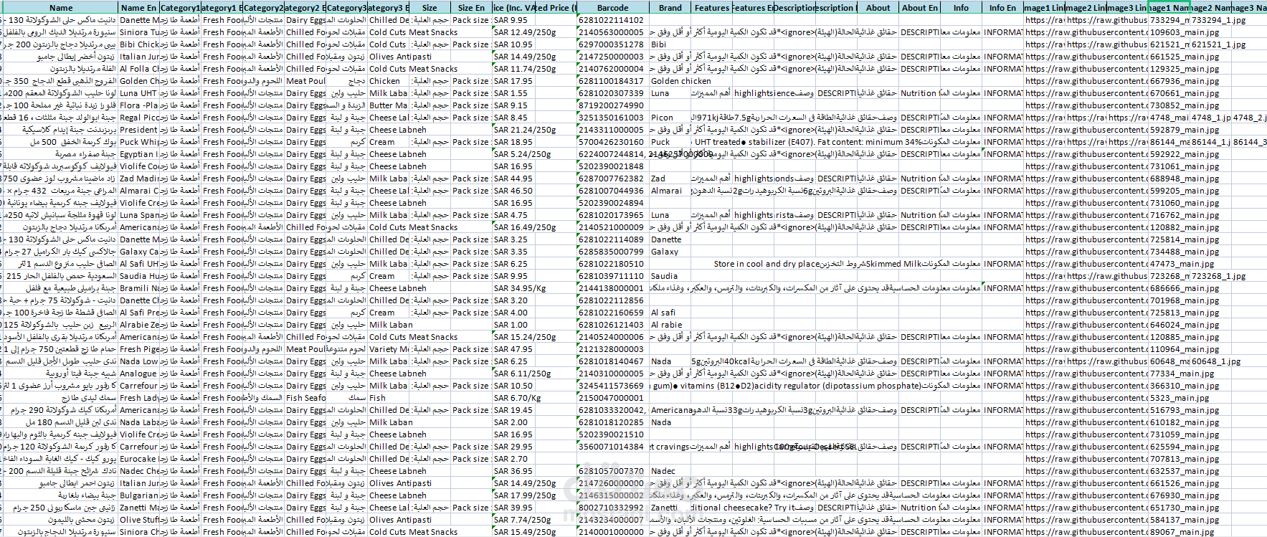Viewport: 1267px width, 537px height.
Task: Select the Almarai brand cell
Action: tap(670, 191)
